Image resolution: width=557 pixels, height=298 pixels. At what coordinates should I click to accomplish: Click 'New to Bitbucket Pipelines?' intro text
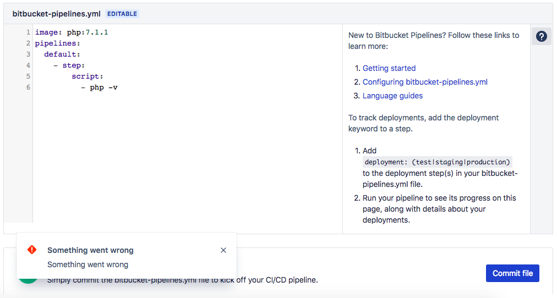[433, 41]
